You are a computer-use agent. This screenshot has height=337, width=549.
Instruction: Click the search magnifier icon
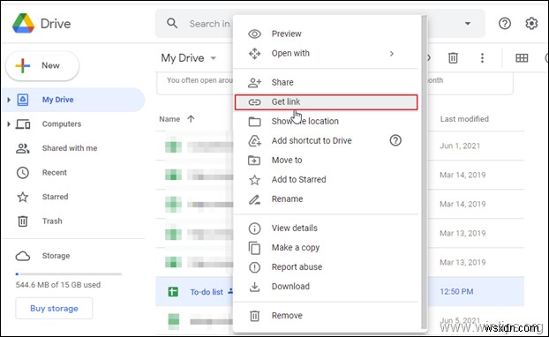click(172, 24)
